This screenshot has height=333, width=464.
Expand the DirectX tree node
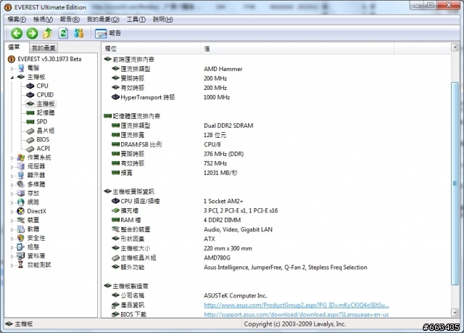12,212
